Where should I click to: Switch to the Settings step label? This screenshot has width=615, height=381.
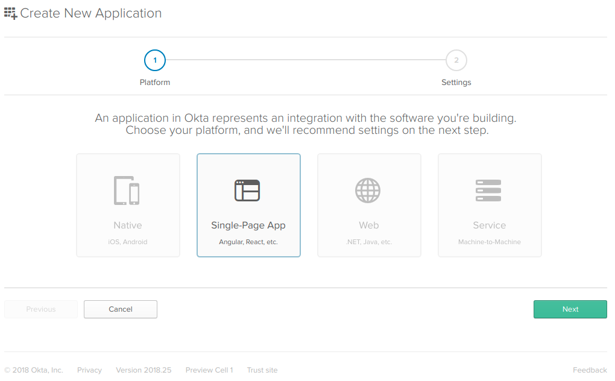tap(456, 82)
